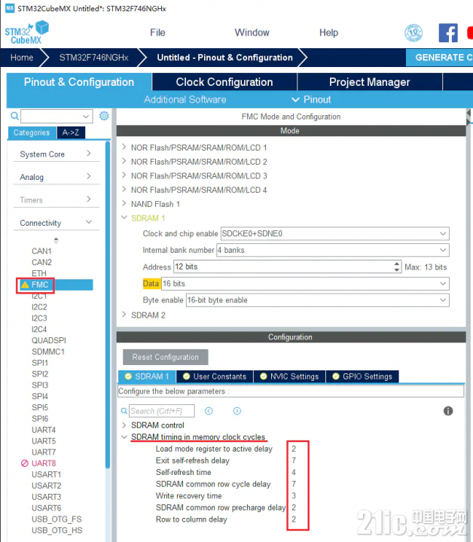Click the Row to column delay value 2
This screenshot has height=542, width=473.
coord(294,519)
